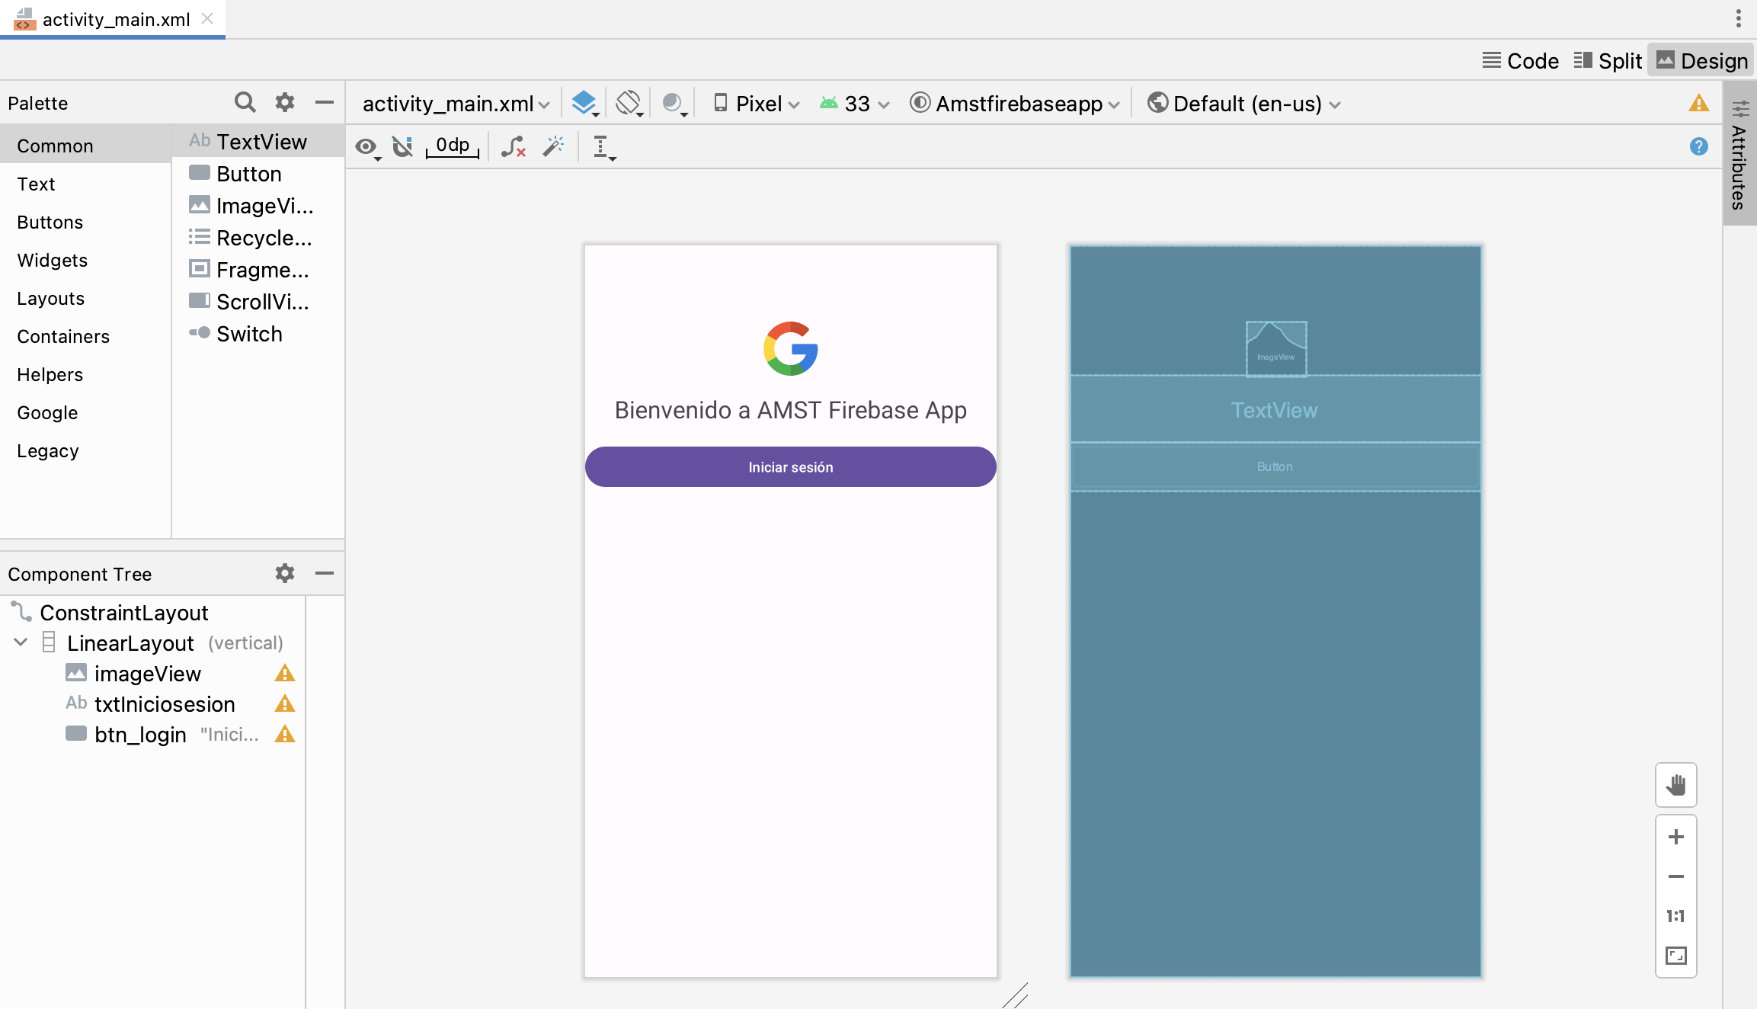Screen dimensions: 1757x1009
Task: Click the txtIniciosesion warning icon
Action: [x=285, y=703]
